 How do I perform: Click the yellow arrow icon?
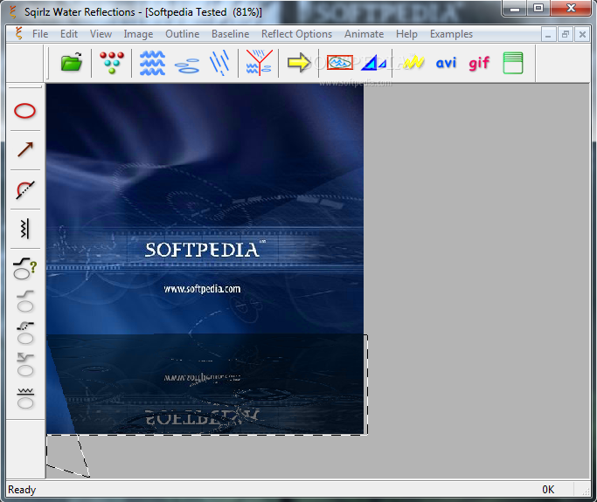[299, 62]
